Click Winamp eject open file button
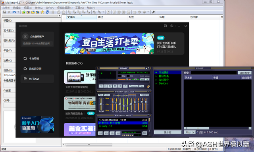The image size is (254, 152). tap(125, 86)
